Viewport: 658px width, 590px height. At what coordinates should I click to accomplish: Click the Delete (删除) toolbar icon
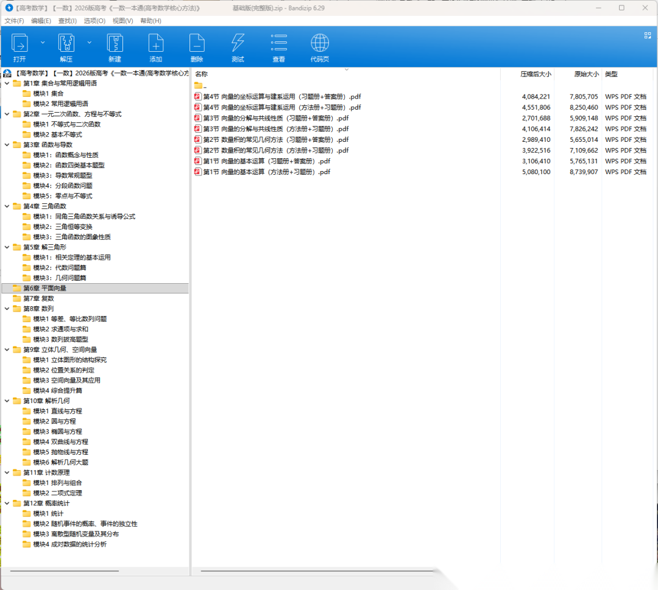pos(197,43)
